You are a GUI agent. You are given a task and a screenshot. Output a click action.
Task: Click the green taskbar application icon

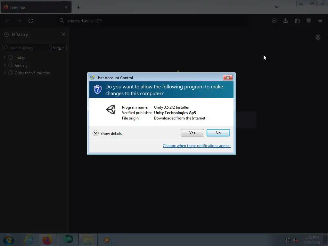(68, 239)
